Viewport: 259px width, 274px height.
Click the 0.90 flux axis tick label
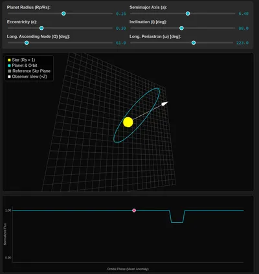(x=8, y=258)
